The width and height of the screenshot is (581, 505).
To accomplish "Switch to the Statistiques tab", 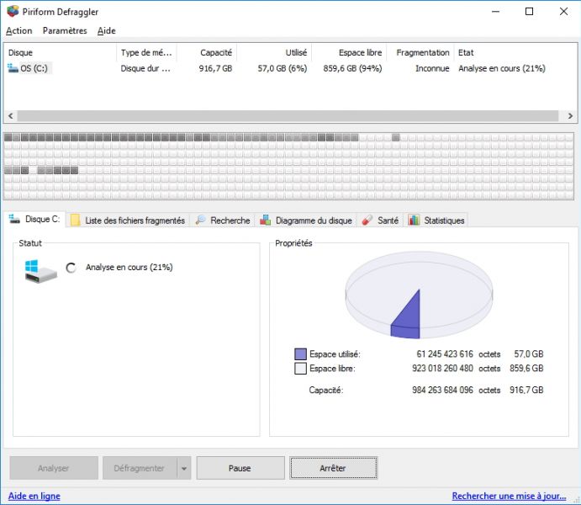I will pos(436,221).
